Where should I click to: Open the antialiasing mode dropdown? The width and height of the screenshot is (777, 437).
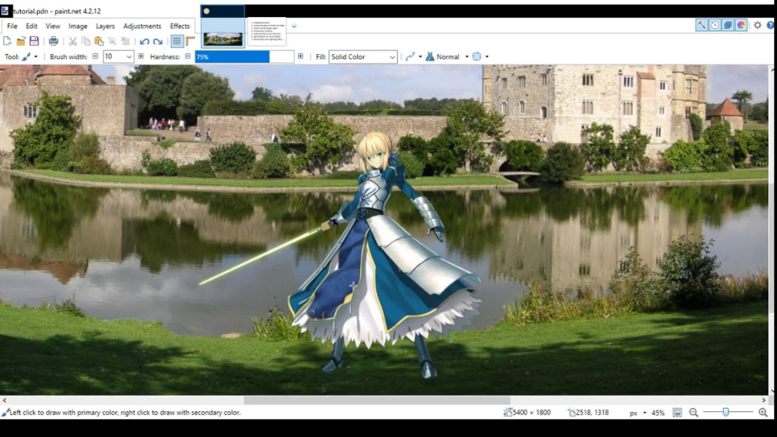click(x=413, y=56)
